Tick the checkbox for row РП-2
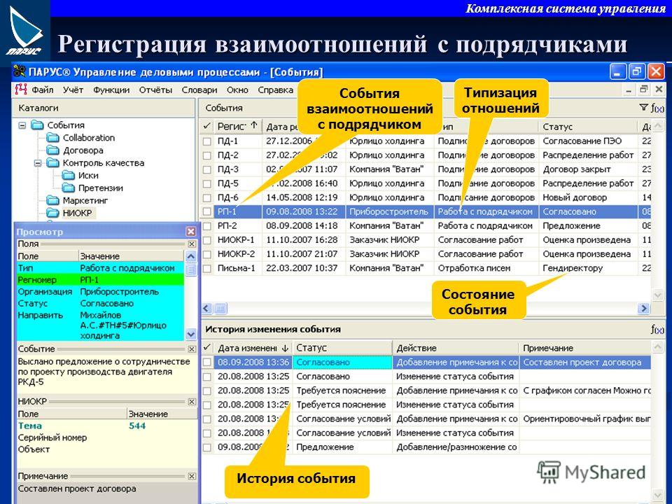The image size is (672, 504). point(207,226)
